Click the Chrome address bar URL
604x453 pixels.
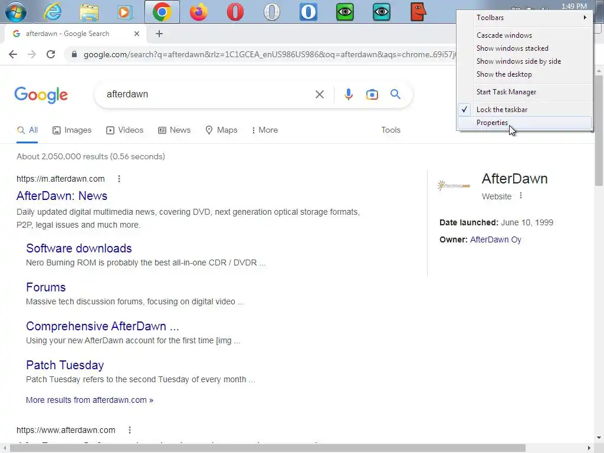270,54
